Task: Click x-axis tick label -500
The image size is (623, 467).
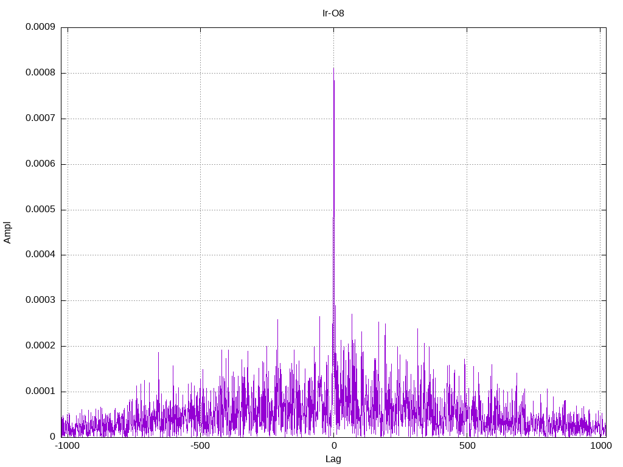Action: pyautogui.click(x=200, y=446)
